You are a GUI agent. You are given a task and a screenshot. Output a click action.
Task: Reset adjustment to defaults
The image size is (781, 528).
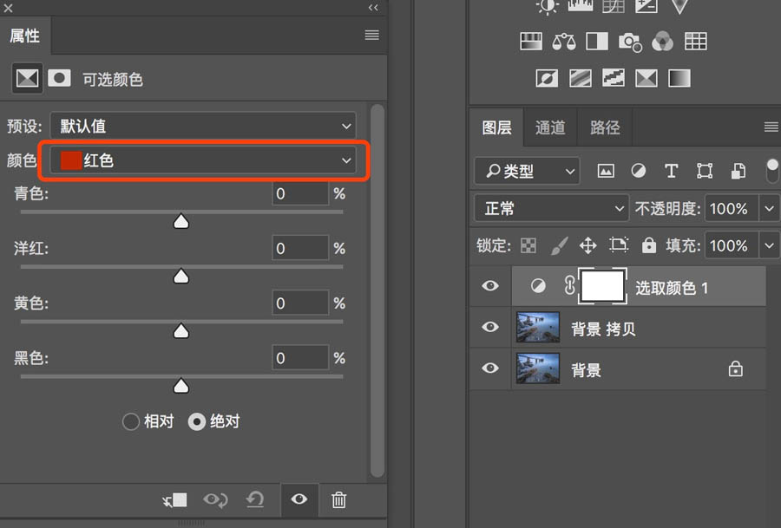tap(255, 499)
